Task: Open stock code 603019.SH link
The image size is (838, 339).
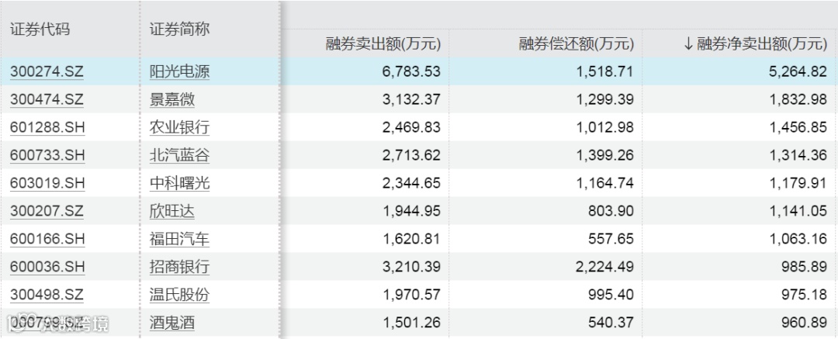Action: pyautogui.click(x=47, y=183)
